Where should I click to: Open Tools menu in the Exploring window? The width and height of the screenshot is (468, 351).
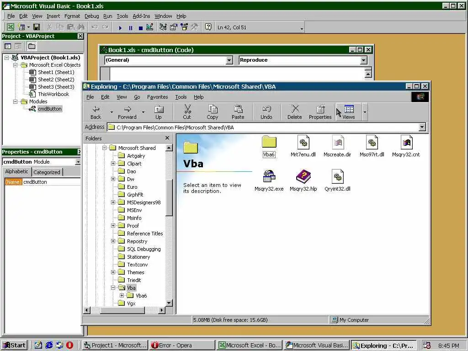(x=181, y=97)
